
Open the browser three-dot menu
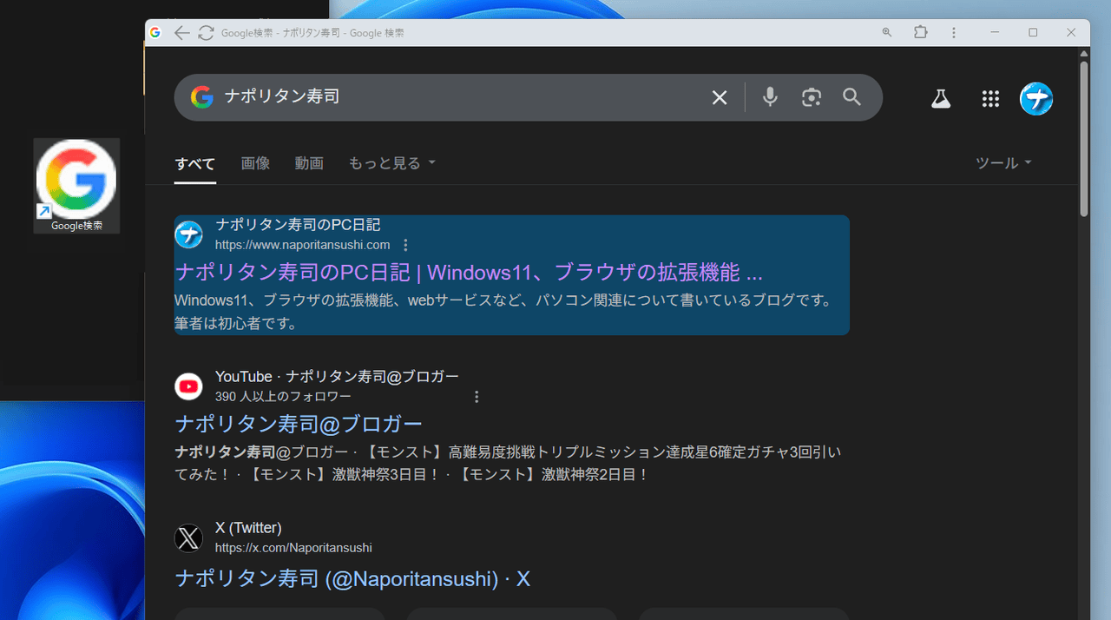[x=954, y=33]
